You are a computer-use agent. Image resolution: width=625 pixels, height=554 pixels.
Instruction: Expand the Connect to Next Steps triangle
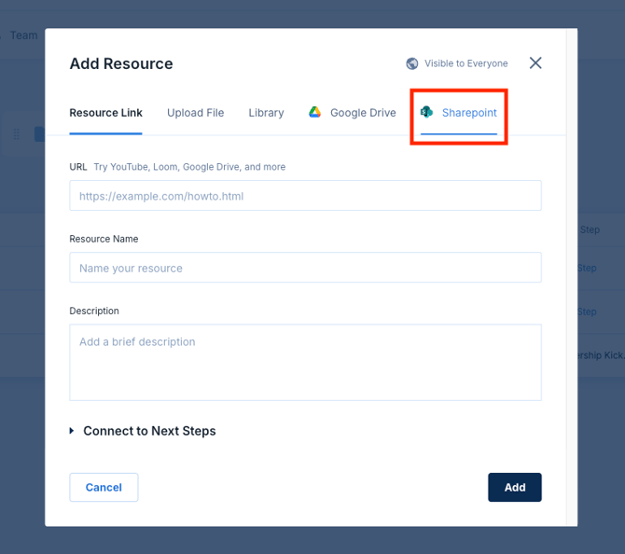(73, 431)
